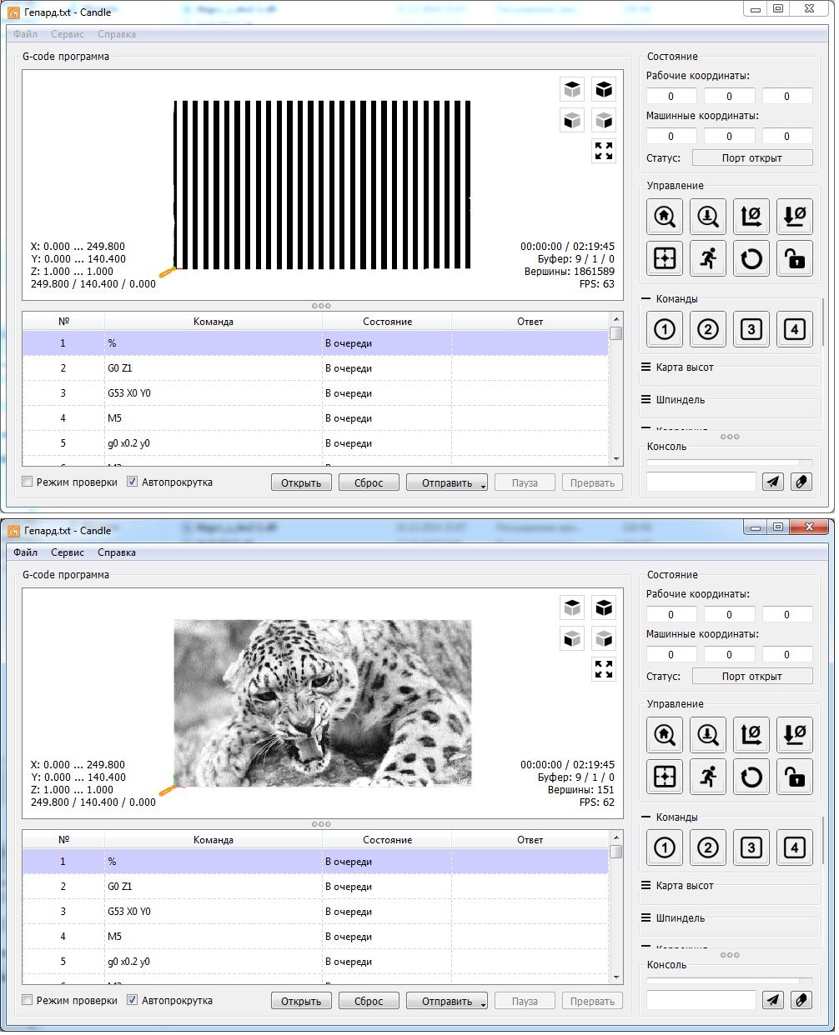This screenshot has height=1035, width=839.
Task: Enable Режим проверки in upper window
Action: [28, 482]
